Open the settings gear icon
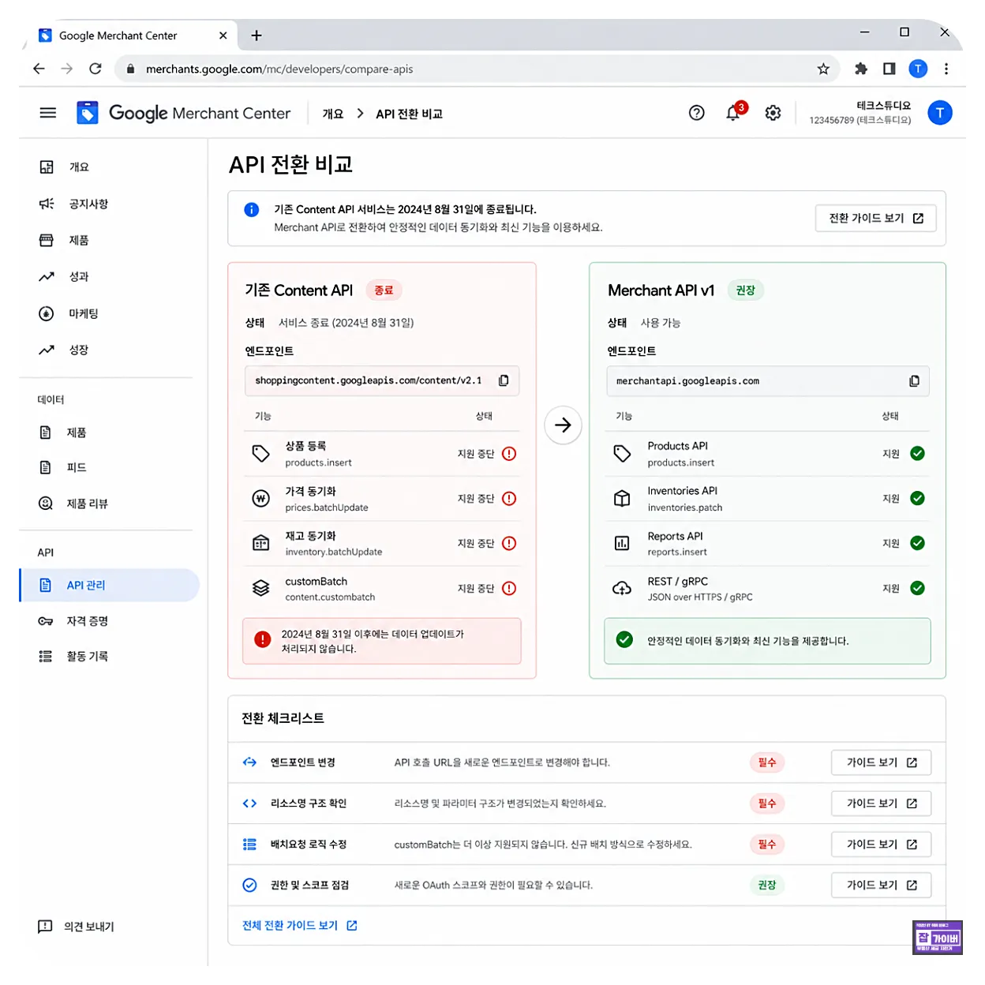The height and width of the screenshot is (985, 985). pyautogui.click(x=773, y=113)
